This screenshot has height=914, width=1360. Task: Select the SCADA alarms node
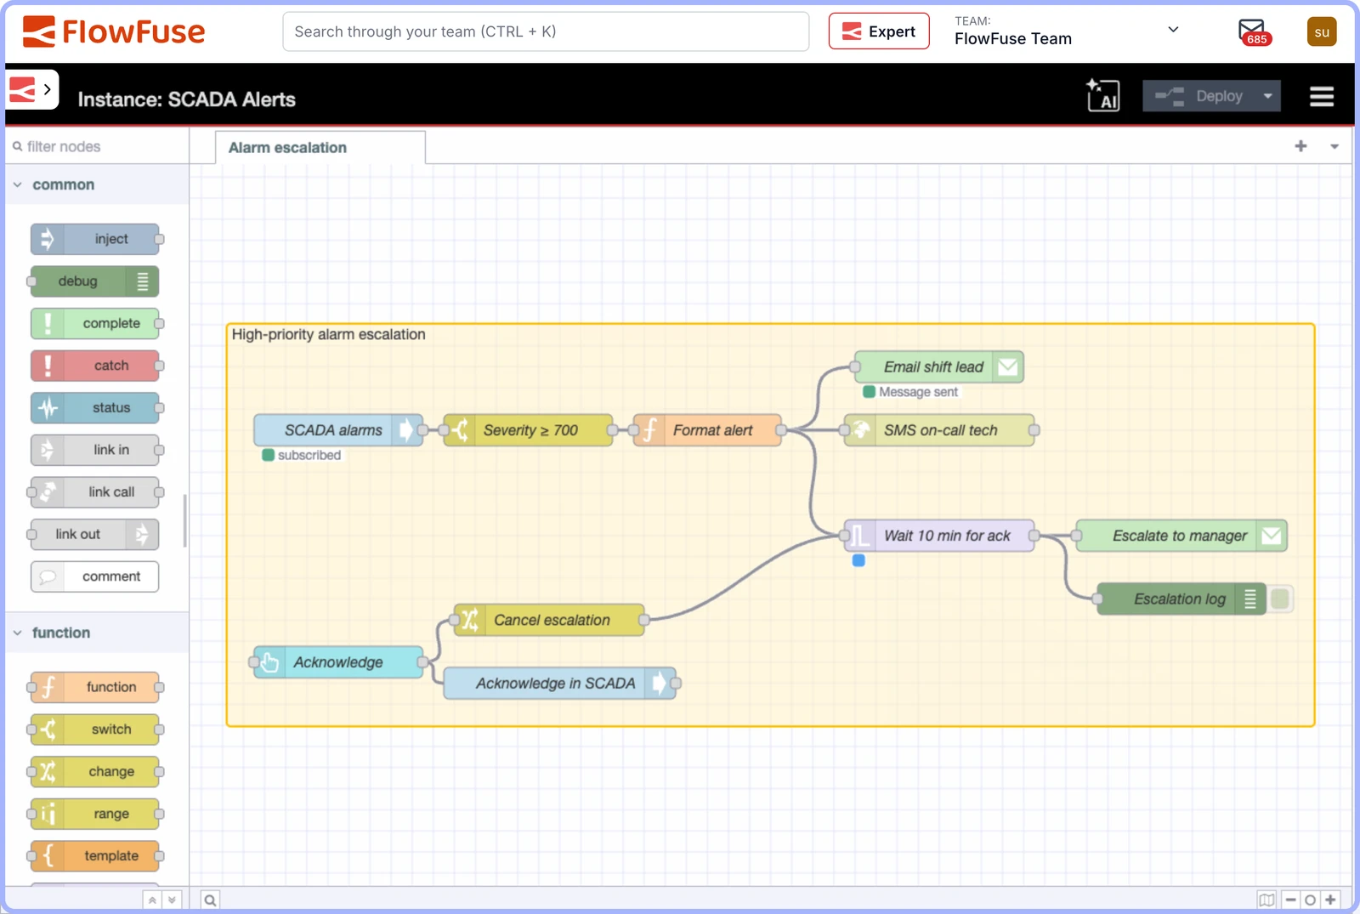[x=338, y=430]
